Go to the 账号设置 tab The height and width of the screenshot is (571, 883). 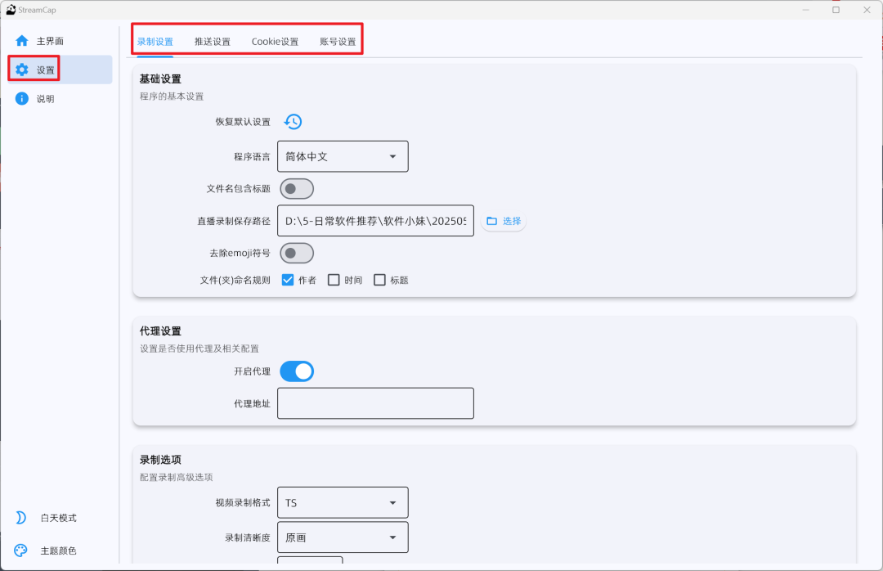point(338,42)
